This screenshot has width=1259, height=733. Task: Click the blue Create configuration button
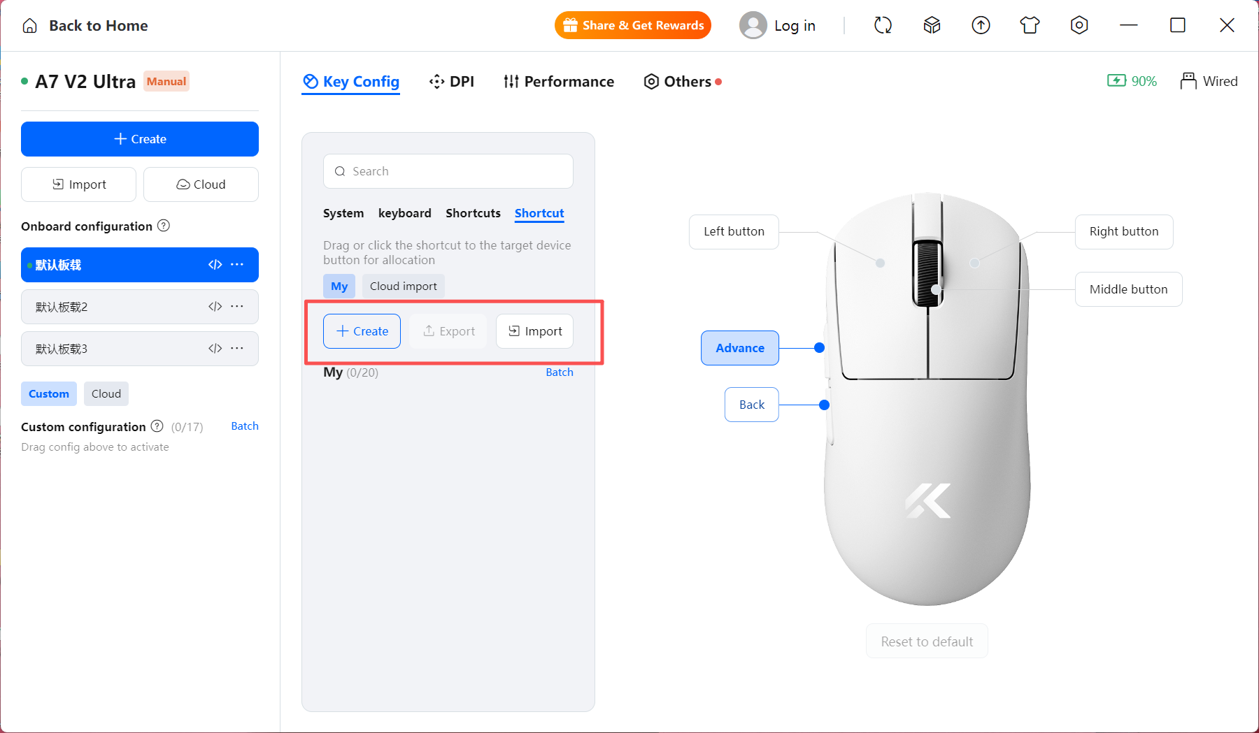[140, 139]
